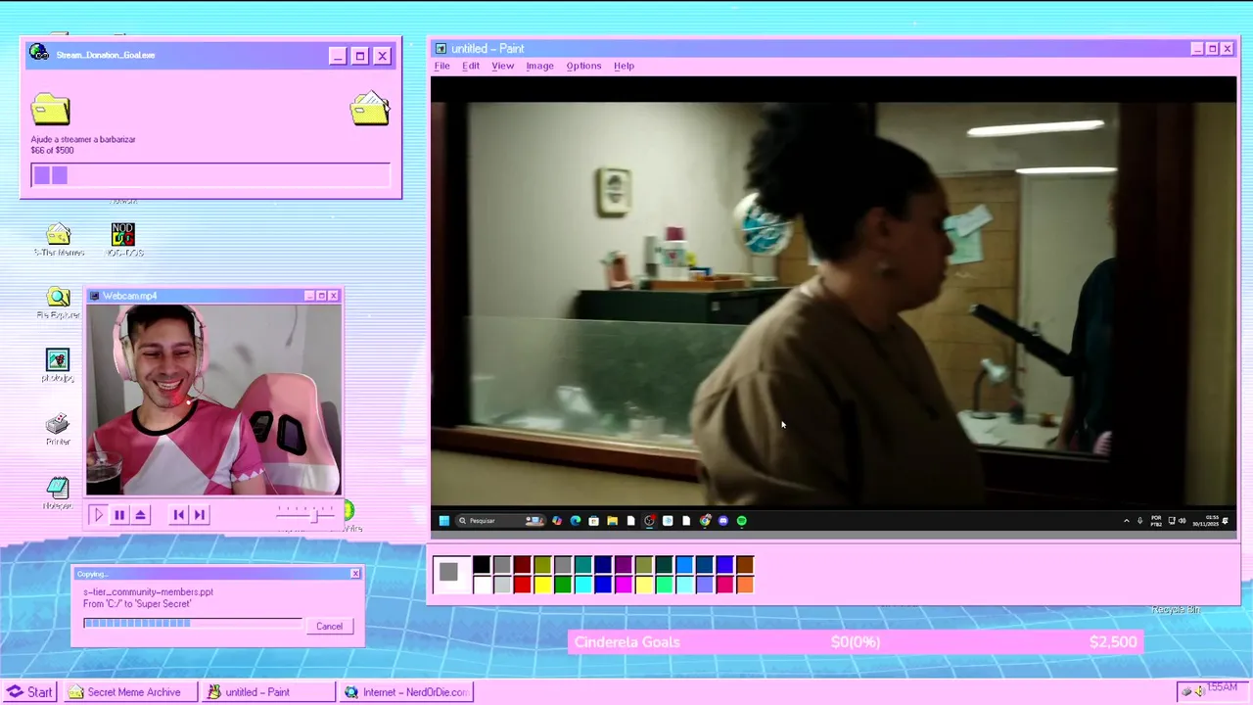Skip to next track in Webcam player
The height and width of the screenshot is (705, 1253).
click(200, 514)
